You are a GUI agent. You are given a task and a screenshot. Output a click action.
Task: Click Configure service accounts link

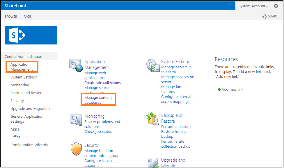[99, 163]
